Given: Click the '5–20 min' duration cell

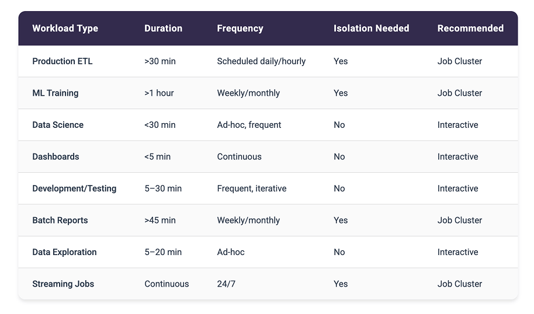Looking at the screenshot, I should tap(163, 252).
